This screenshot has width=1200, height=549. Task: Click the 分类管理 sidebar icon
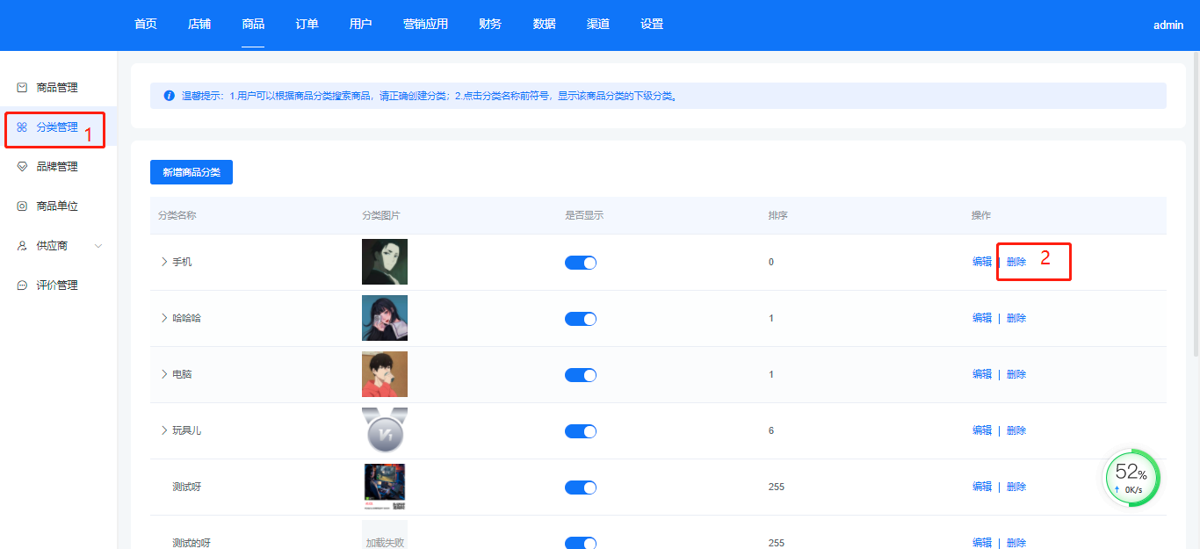click(22, 127)
